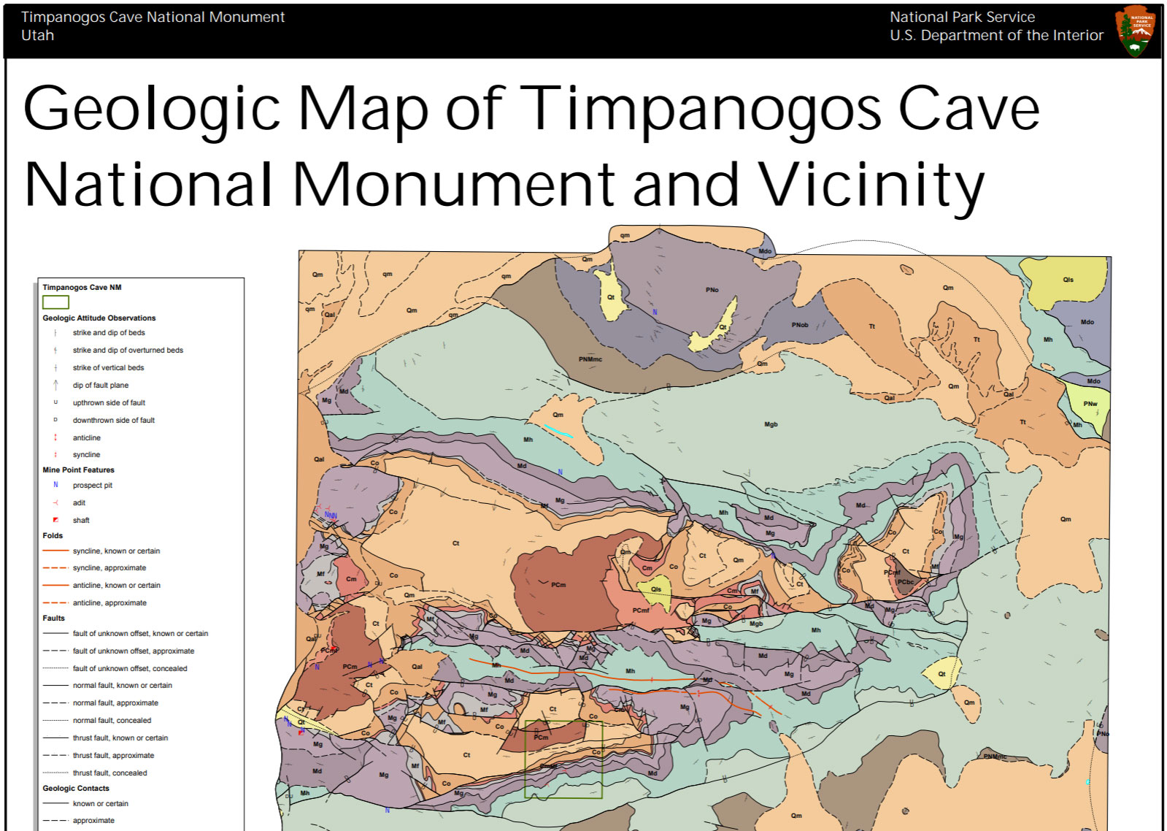The width and height of the screenshot is (1167, 831).
Task: Click the 'Folds' legend heading
Action: [x=53, y=535]
